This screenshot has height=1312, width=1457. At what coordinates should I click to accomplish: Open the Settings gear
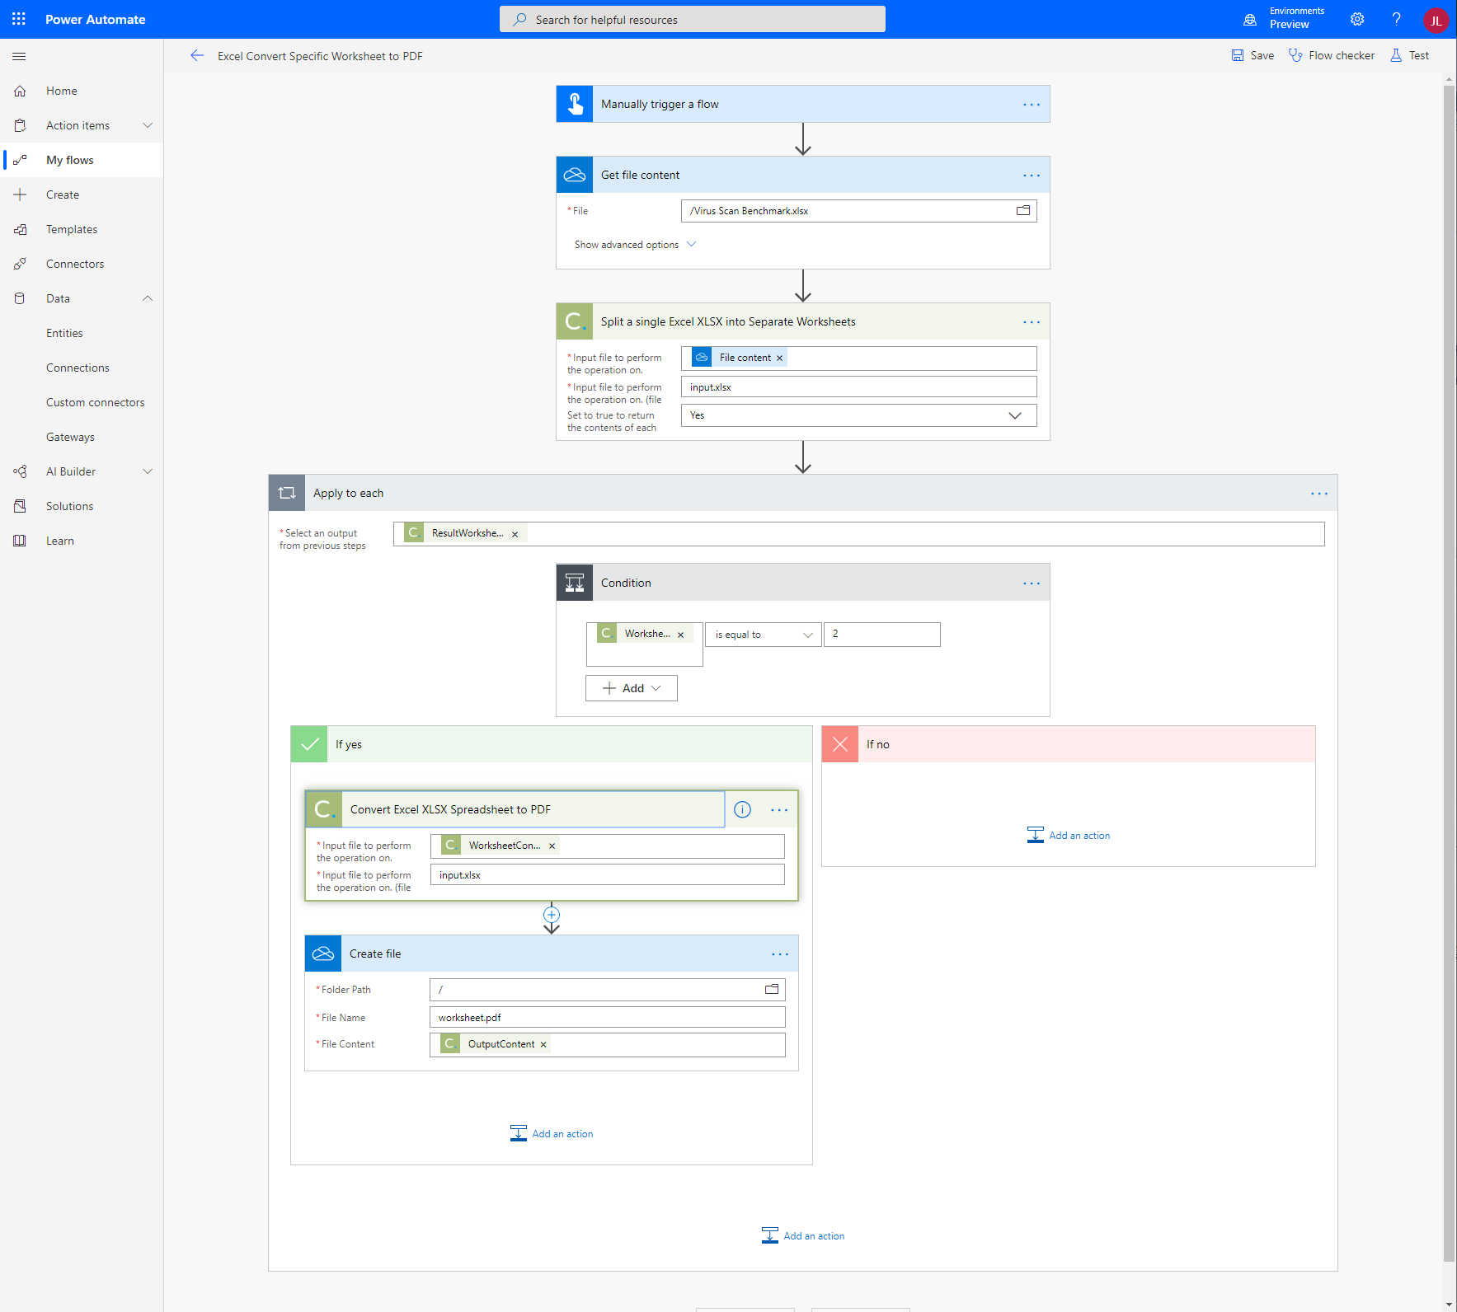[1356, 19]
